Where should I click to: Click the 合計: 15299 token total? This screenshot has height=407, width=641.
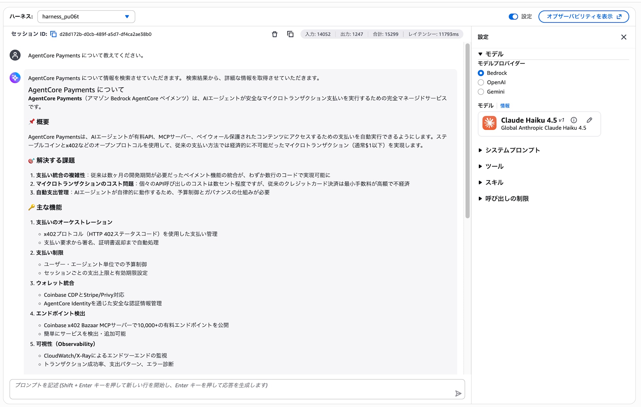click(386, 34)
